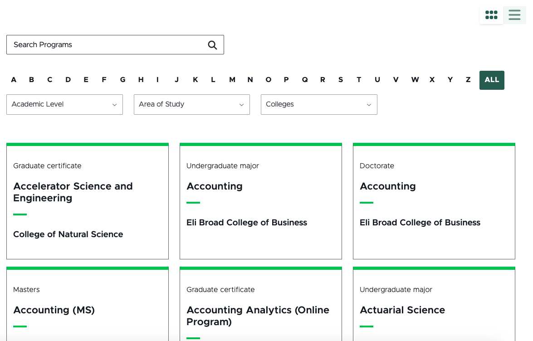
Task: Switch to grid view icon
Action: 491,15
